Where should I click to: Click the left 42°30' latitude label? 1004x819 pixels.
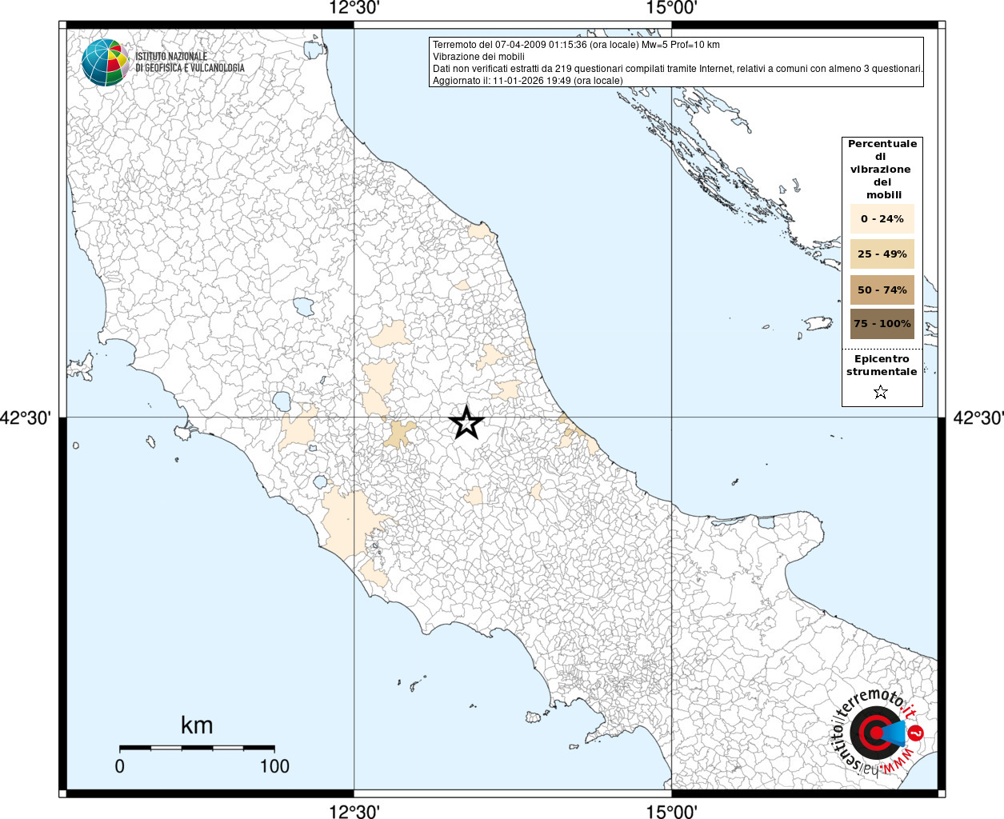pyautogui.click(x=26, y=417)
